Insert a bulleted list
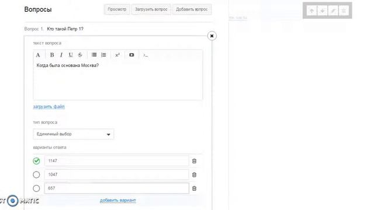Screen dimensions: 374x210 point(94,55)
